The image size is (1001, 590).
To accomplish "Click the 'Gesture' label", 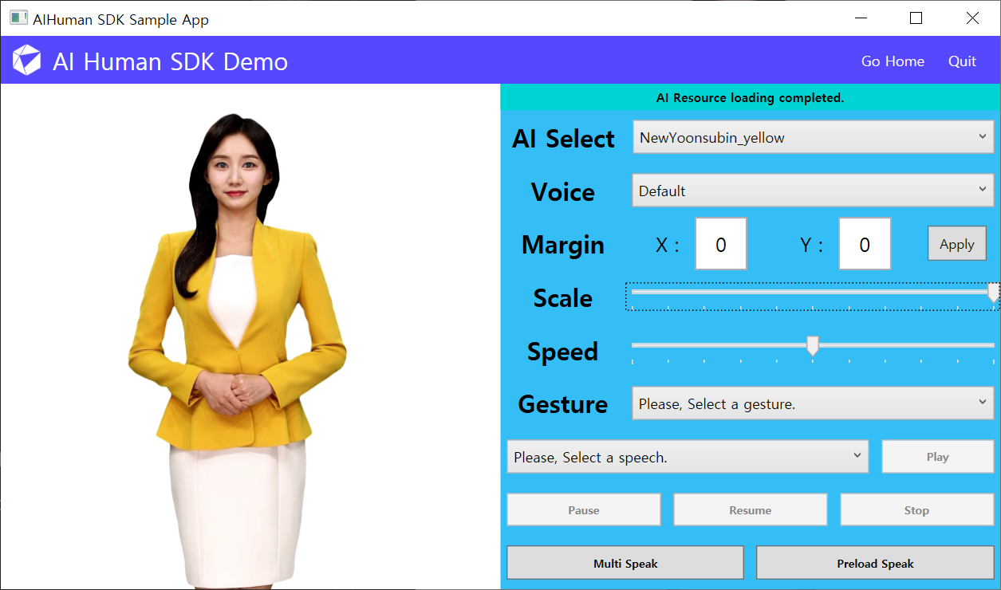I will [563, 404].
